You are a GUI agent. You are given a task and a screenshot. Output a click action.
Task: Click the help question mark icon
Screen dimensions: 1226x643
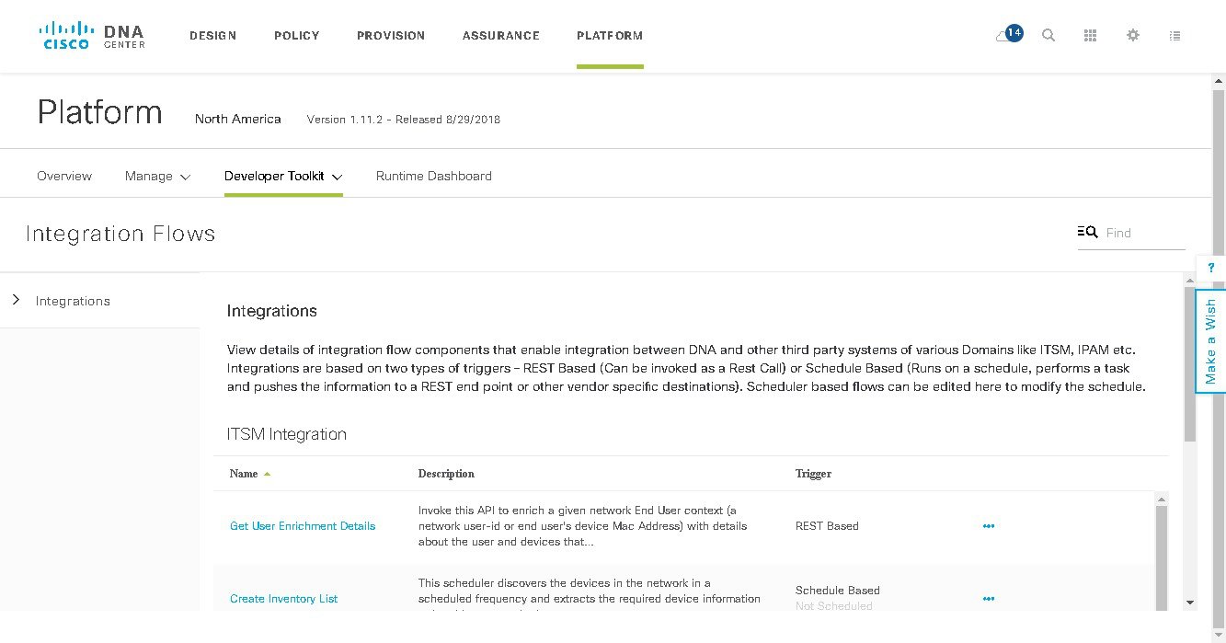[1211, 267]
